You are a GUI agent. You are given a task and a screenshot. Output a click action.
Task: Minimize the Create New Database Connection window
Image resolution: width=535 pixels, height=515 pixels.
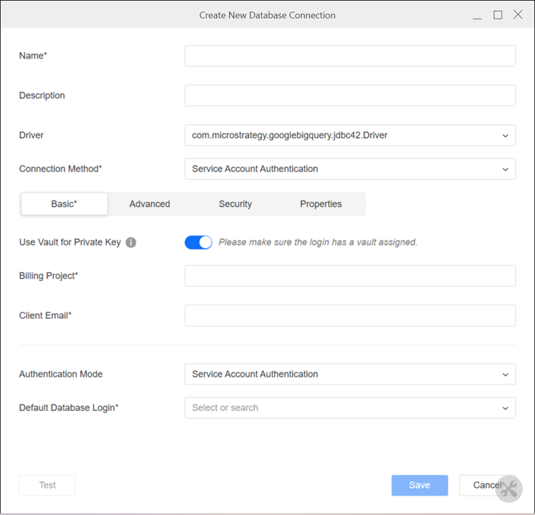point(477,15)
